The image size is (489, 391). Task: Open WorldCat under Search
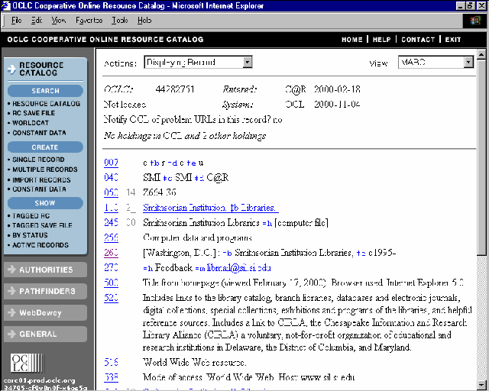tap(32, 122)
